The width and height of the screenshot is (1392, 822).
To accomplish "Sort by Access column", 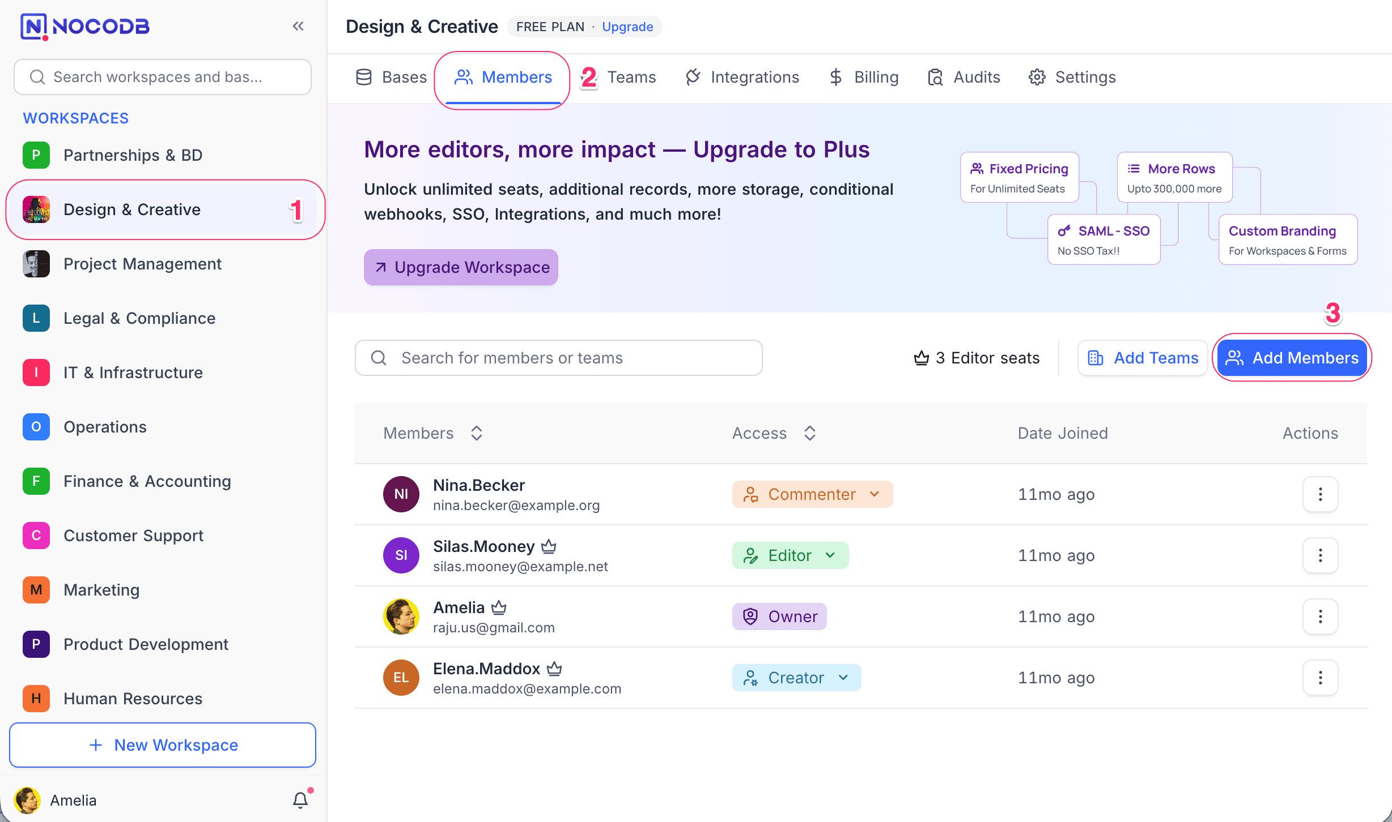I will tap(810, 433).
